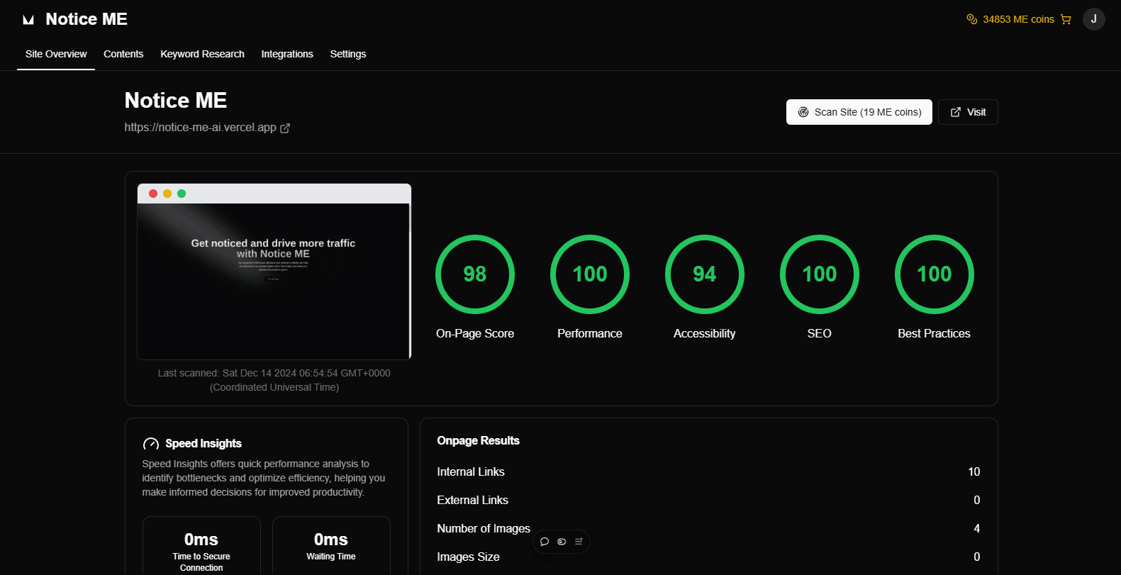Open the J user avatar menu
This screenshot has height=575, width=1121.
1093,19
